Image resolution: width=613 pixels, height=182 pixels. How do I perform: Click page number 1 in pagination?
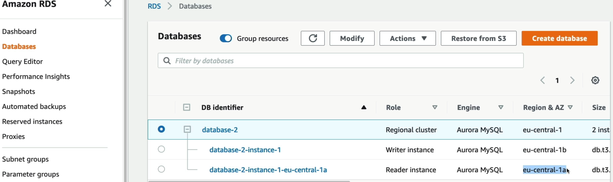click(x=557, y=80)
